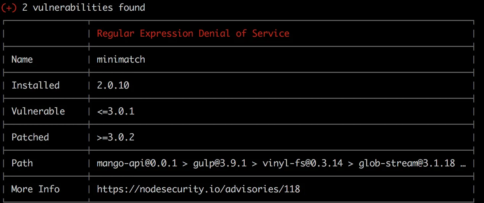
Task: Click the truncation ellipsis ending the path
Action: tap(463, 164)
